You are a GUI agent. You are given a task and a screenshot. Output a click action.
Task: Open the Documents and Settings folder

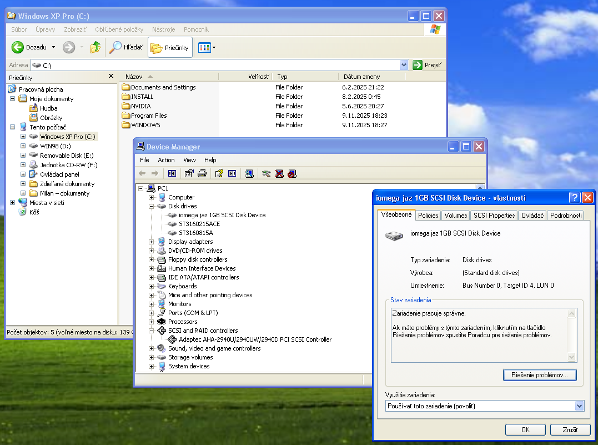coord(163,87)
